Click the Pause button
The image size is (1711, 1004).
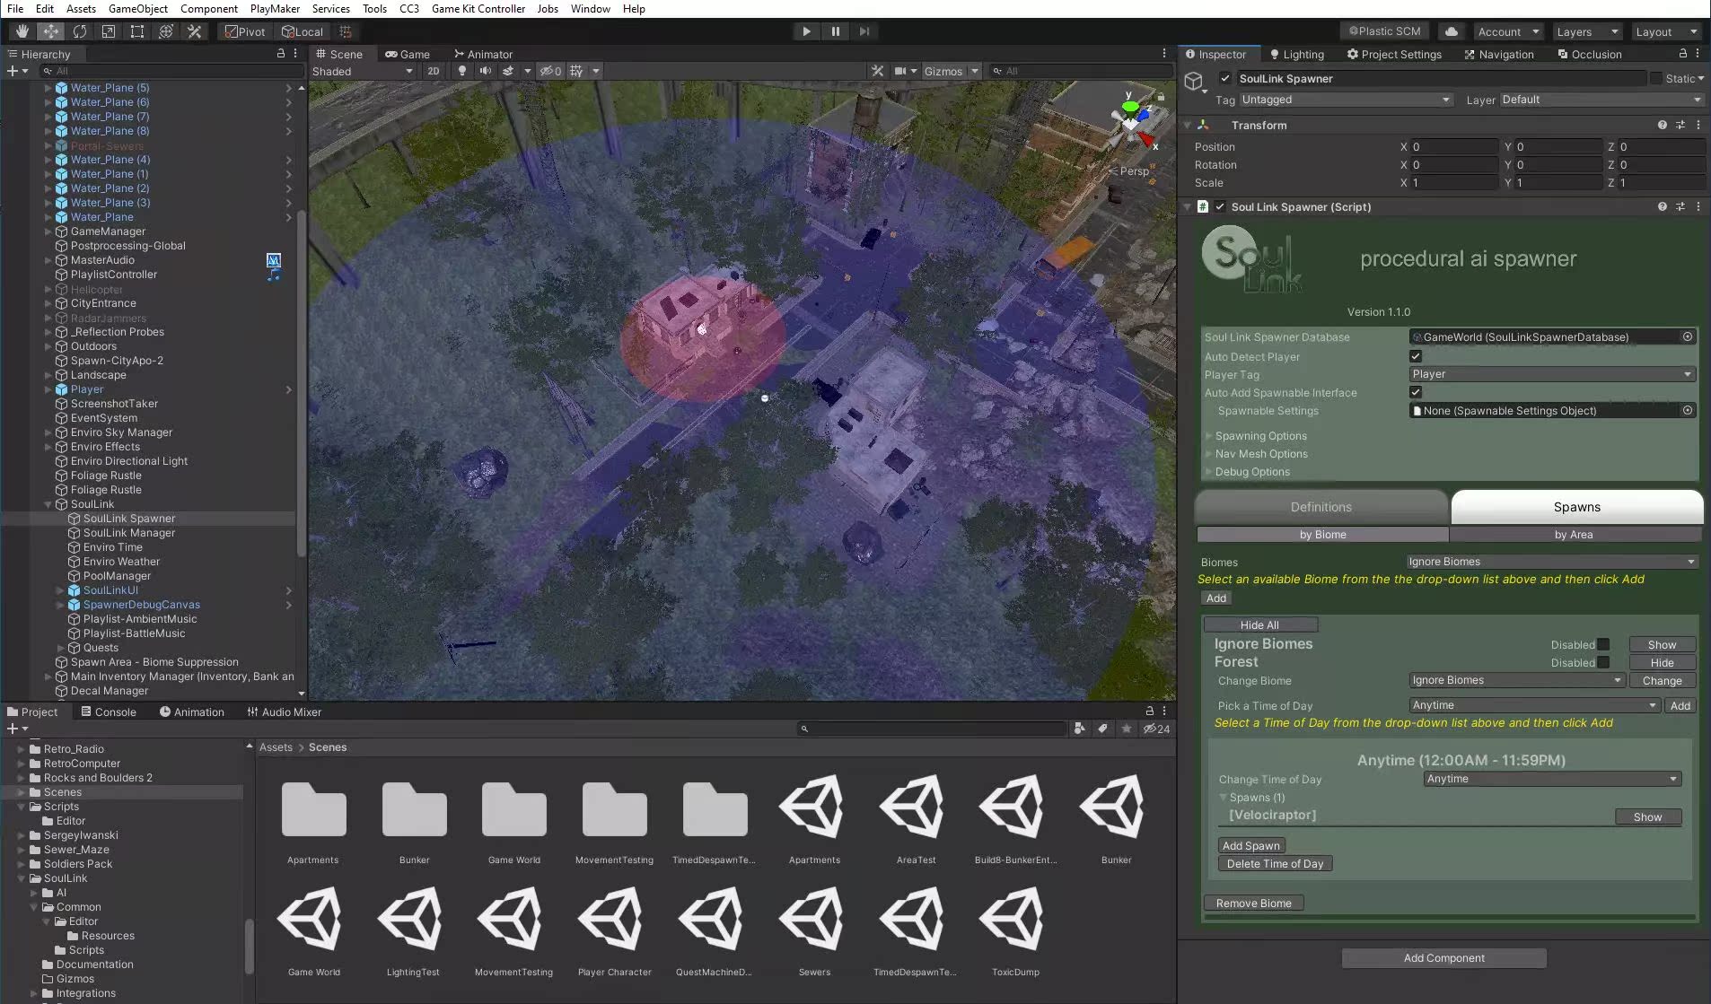tap(836, 31)
